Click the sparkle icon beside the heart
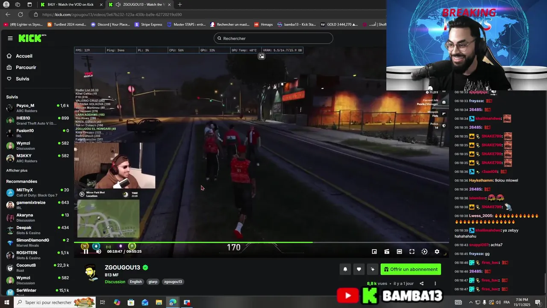The width and height of the screenshot is (547, 308). 373,269
